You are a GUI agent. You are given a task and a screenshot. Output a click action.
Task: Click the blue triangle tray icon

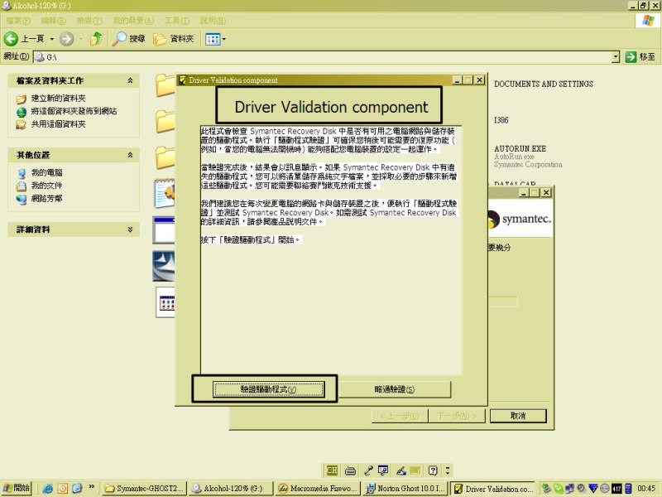[x=593, y=489]
